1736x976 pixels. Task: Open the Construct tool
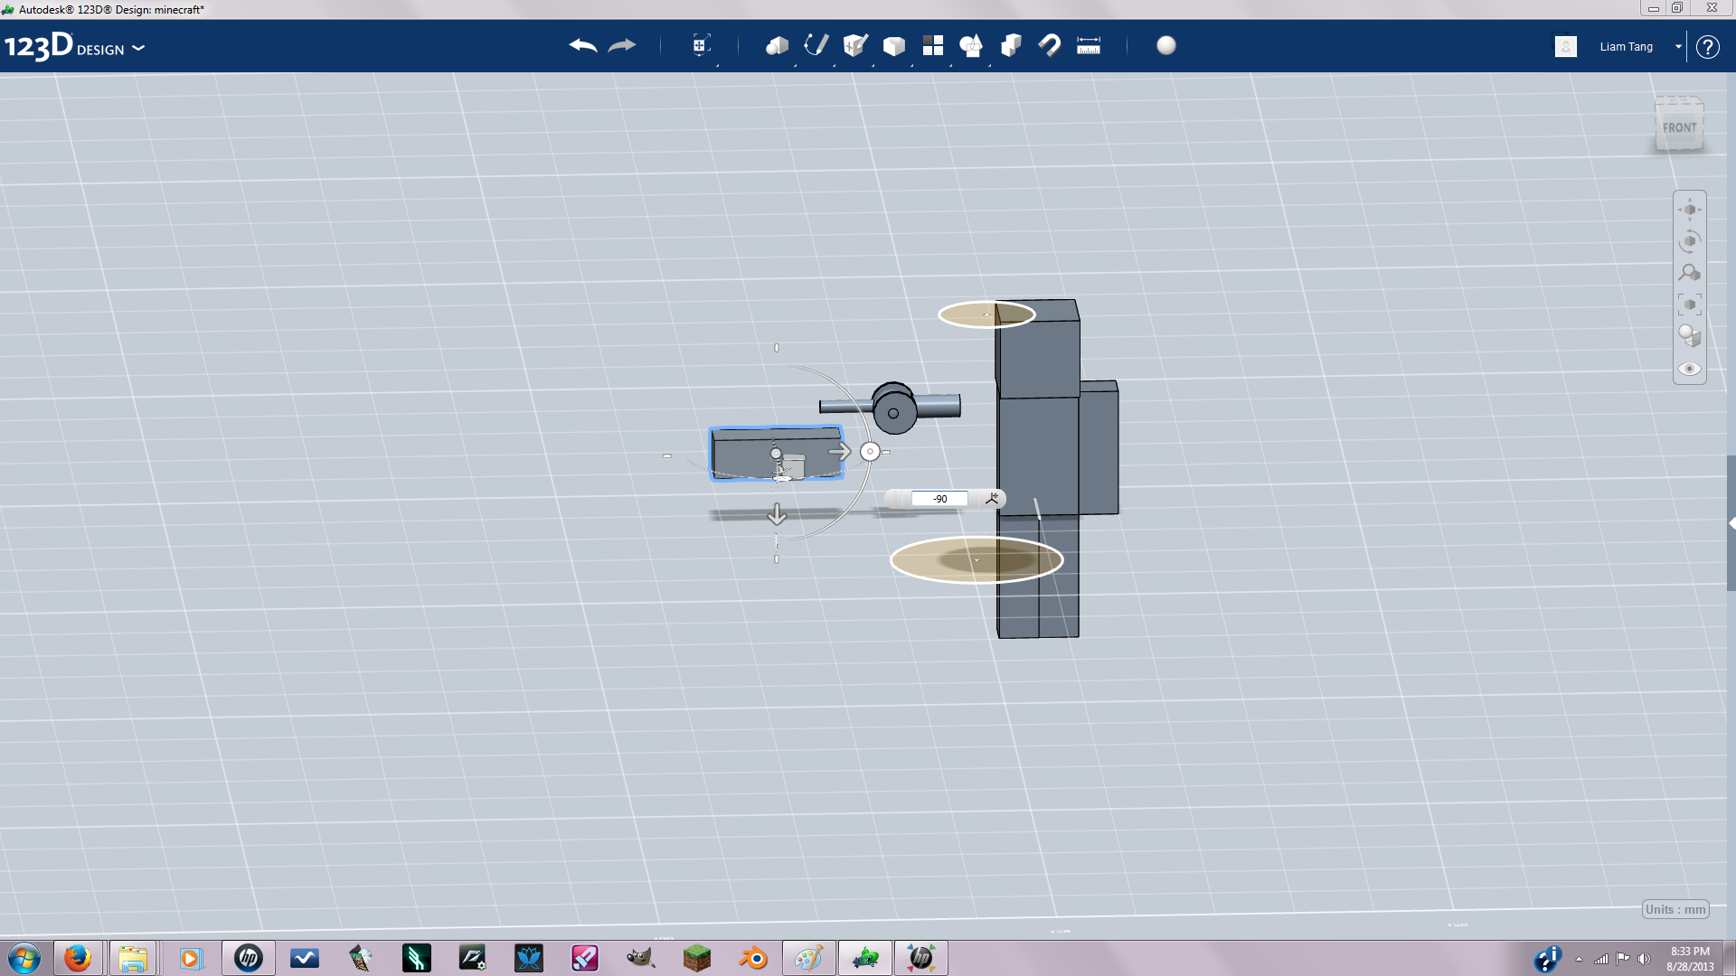tap(854, 45)
